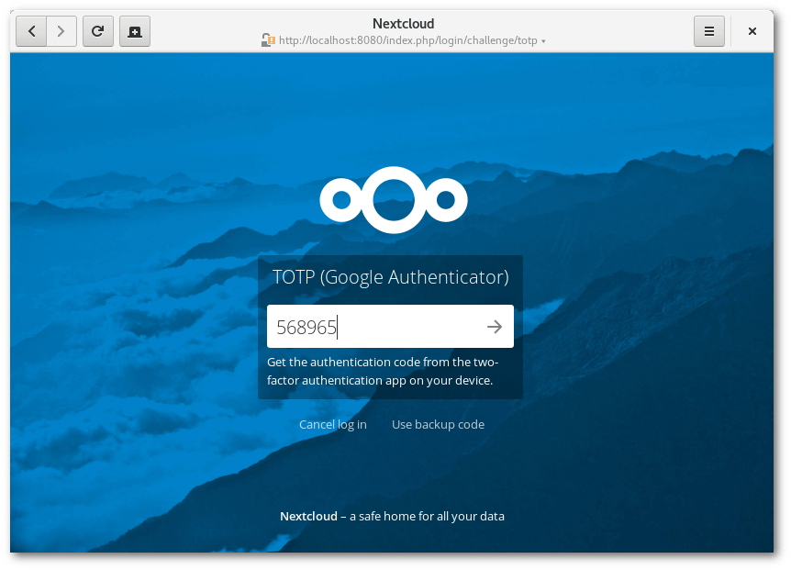This screenshot has width=791, height=570.
Task: Close the browser window
Action: pos(752,31)
